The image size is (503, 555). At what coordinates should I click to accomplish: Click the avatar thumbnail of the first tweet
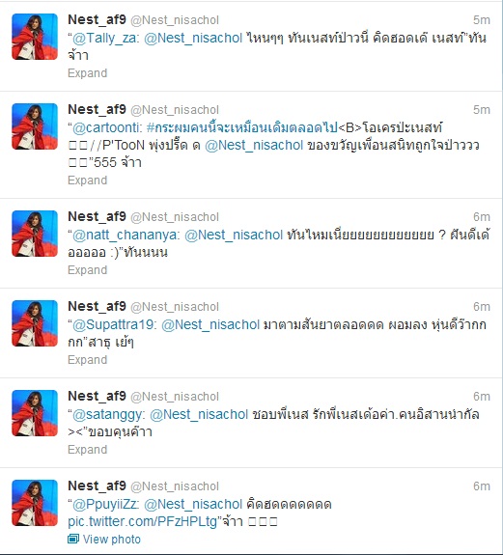click(x=35, y=37)
